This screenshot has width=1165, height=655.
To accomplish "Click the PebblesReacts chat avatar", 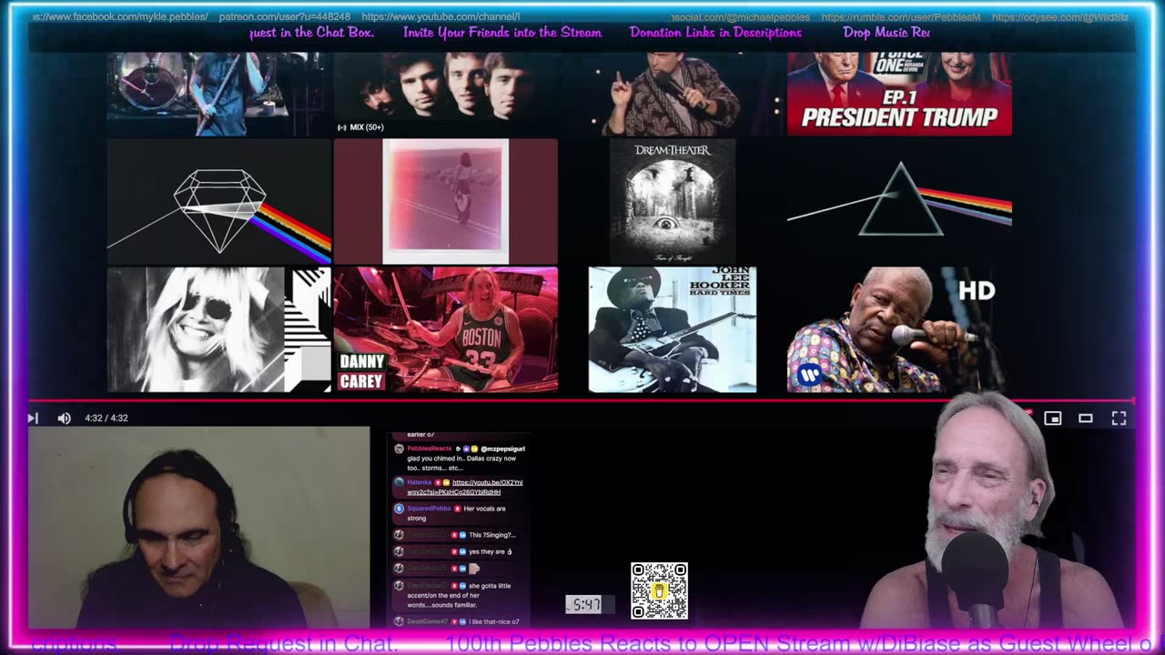I will coord(398,449).
